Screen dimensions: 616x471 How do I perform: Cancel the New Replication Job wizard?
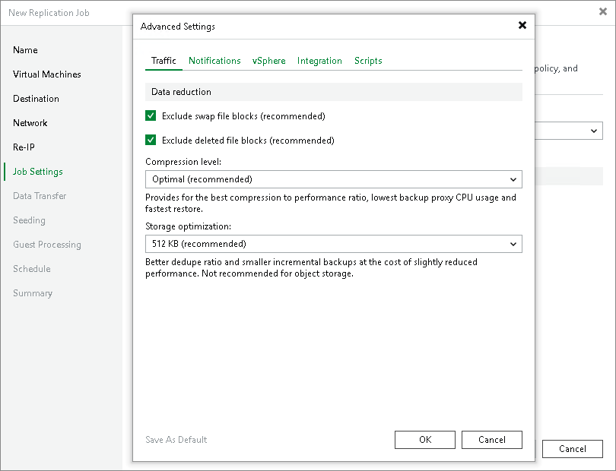point(573,449)
